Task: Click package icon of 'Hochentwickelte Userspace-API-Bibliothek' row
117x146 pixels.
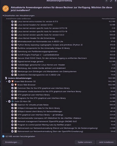Action: (15, 118)
